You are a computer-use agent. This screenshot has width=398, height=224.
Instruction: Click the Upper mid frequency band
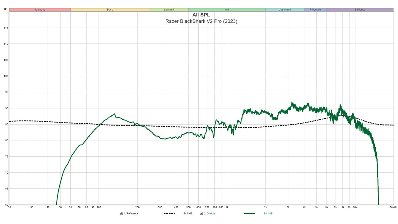[x=285, y=10]
